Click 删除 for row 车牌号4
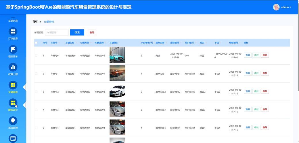The image size is (299, 143). (265, 128)
